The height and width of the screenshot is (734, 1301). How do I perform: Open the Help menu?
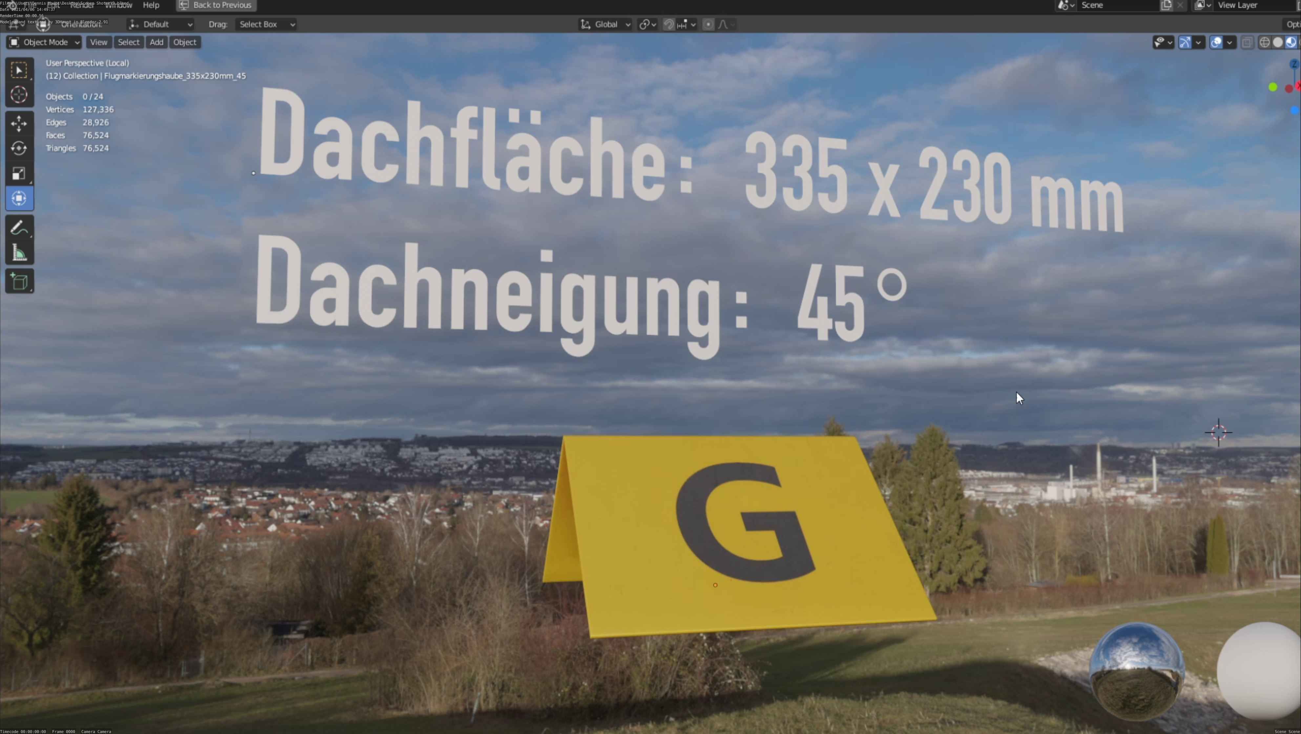pos(151,5)
